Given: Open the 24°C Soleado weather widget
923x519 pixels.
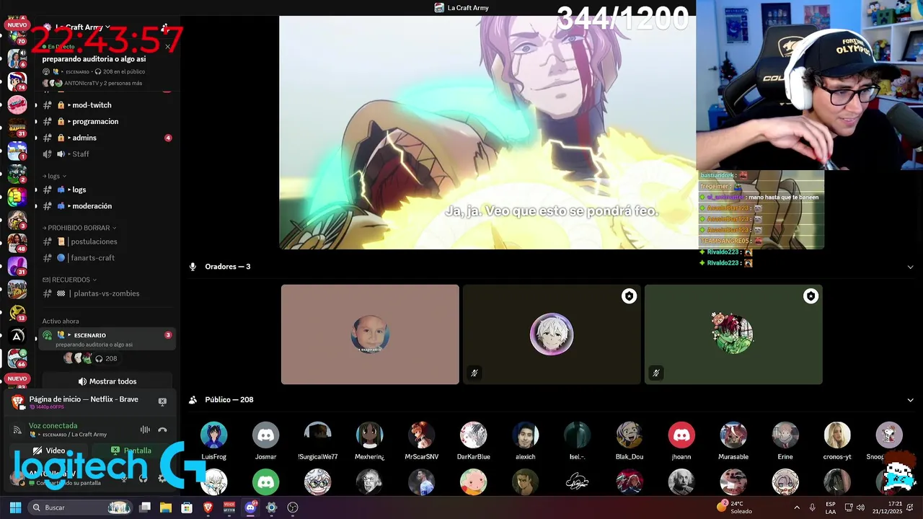Looking at the screenshot, I should pos(736,507).
